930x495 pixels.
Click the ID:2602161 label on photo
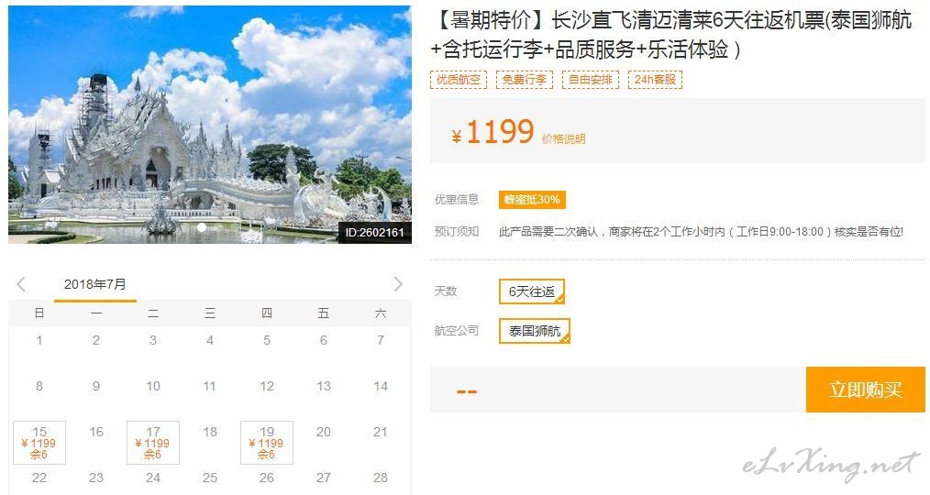[374, 233]
